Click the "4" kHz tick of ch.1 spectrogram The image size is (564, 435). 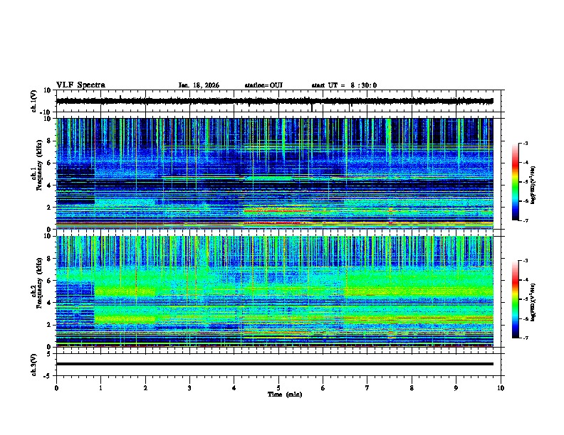(49, 186)
